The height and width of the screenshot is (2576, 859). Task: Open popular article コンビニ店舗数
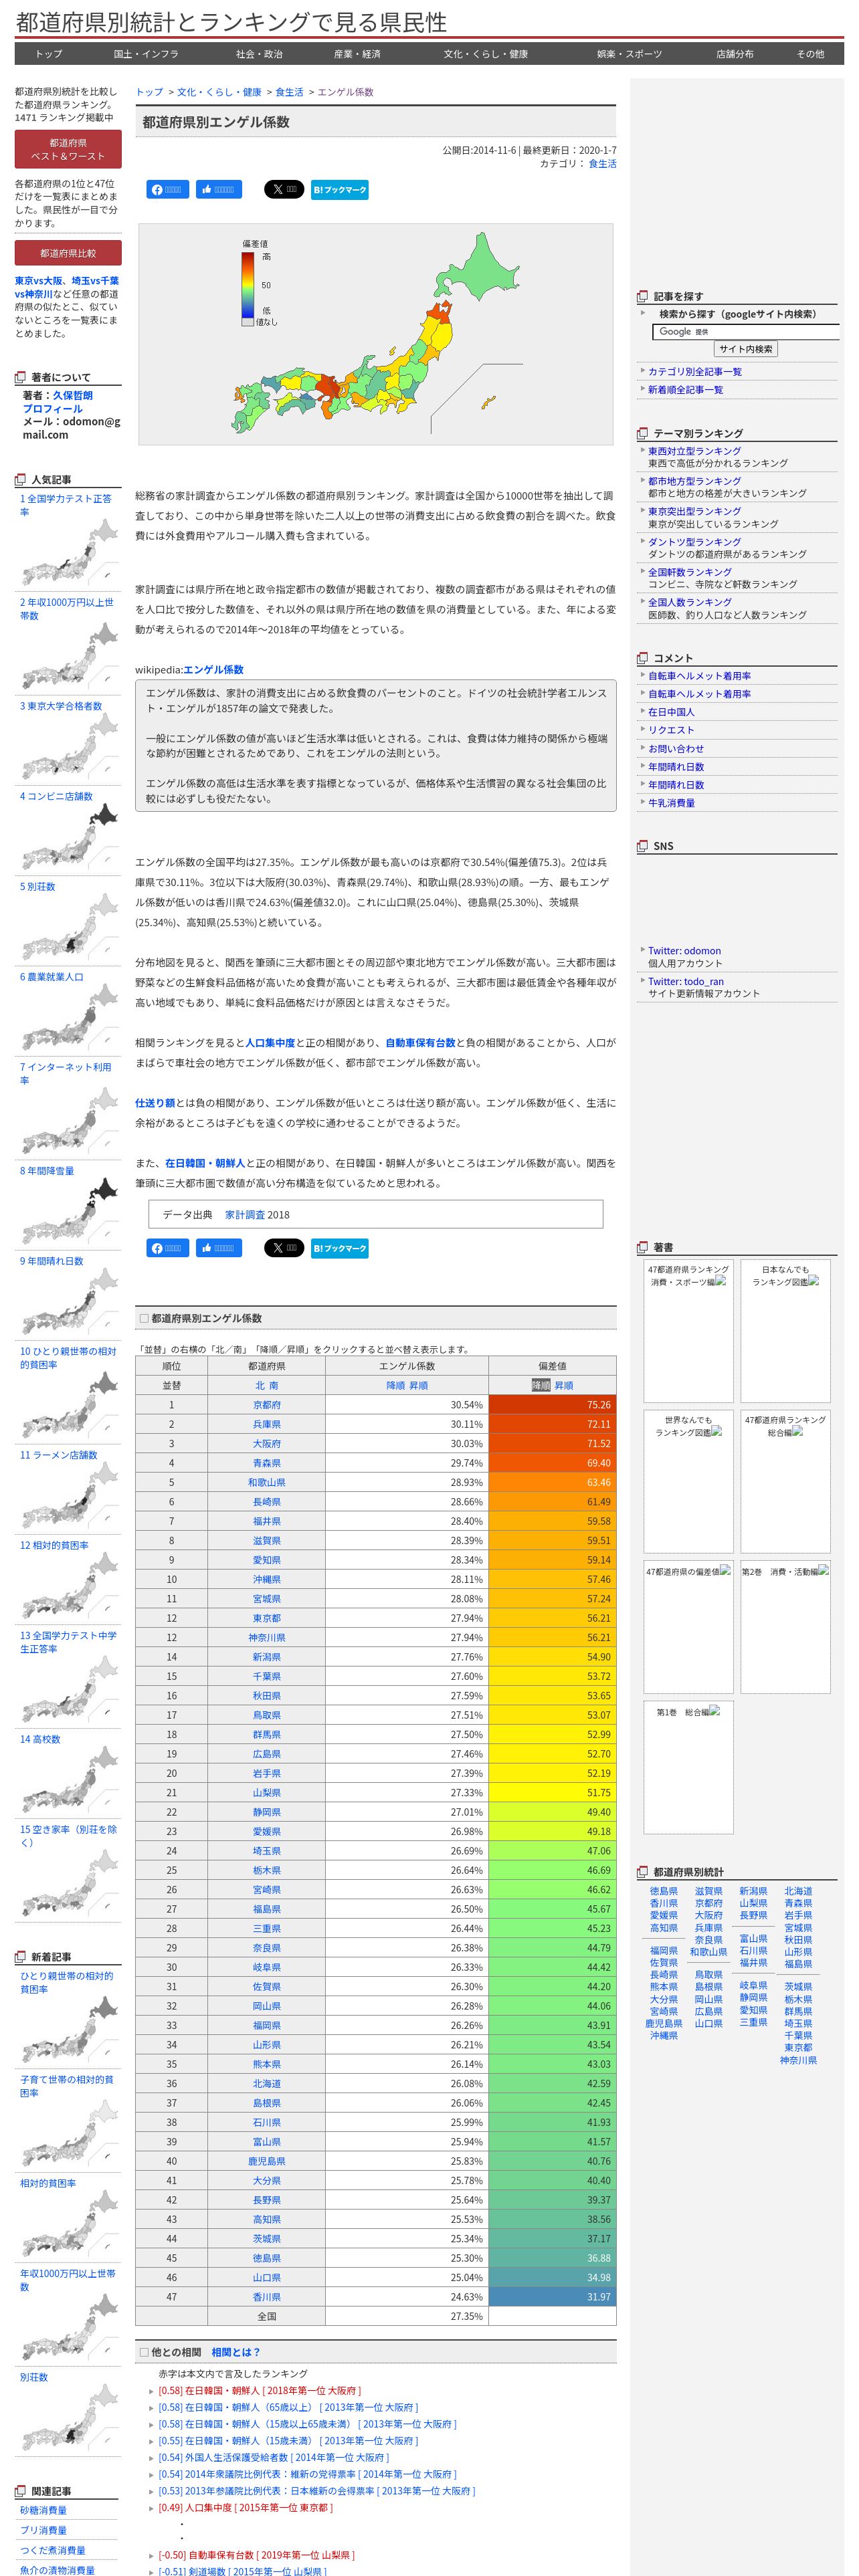pos(56,796)
